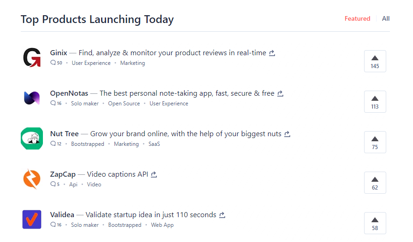Select the SaaS tag under Nut Tree
This screenshot has height=242, width=413.
(154, 144)
